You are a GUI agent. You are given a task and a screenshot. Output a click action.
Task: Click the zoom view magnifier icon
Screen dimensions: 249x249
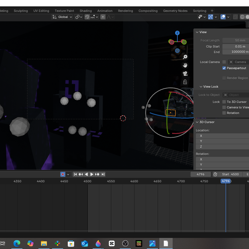tap(185, 57)
